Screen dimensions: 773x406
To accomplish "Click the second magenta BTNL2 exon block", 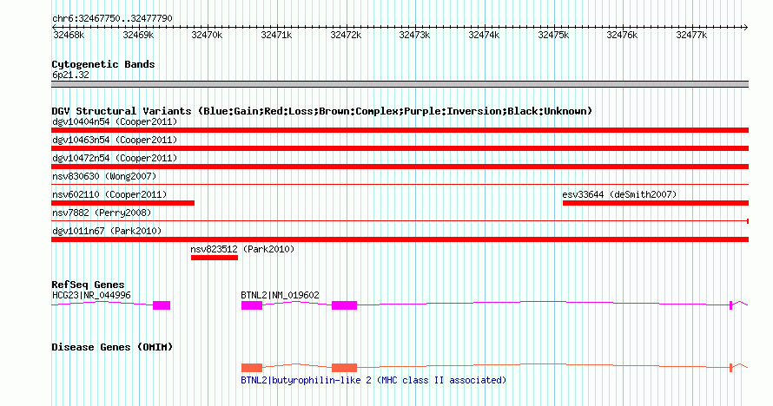I will [344, 305].
